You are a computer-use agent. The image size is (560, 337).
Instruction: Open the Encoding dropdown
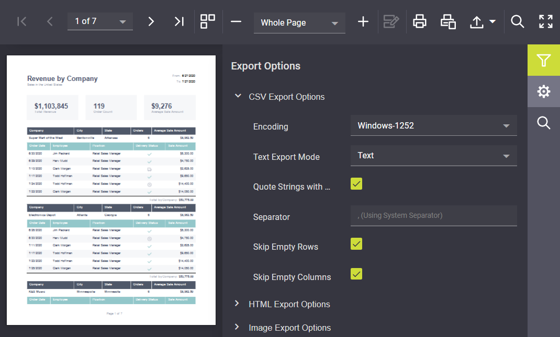tap(433, 125)
